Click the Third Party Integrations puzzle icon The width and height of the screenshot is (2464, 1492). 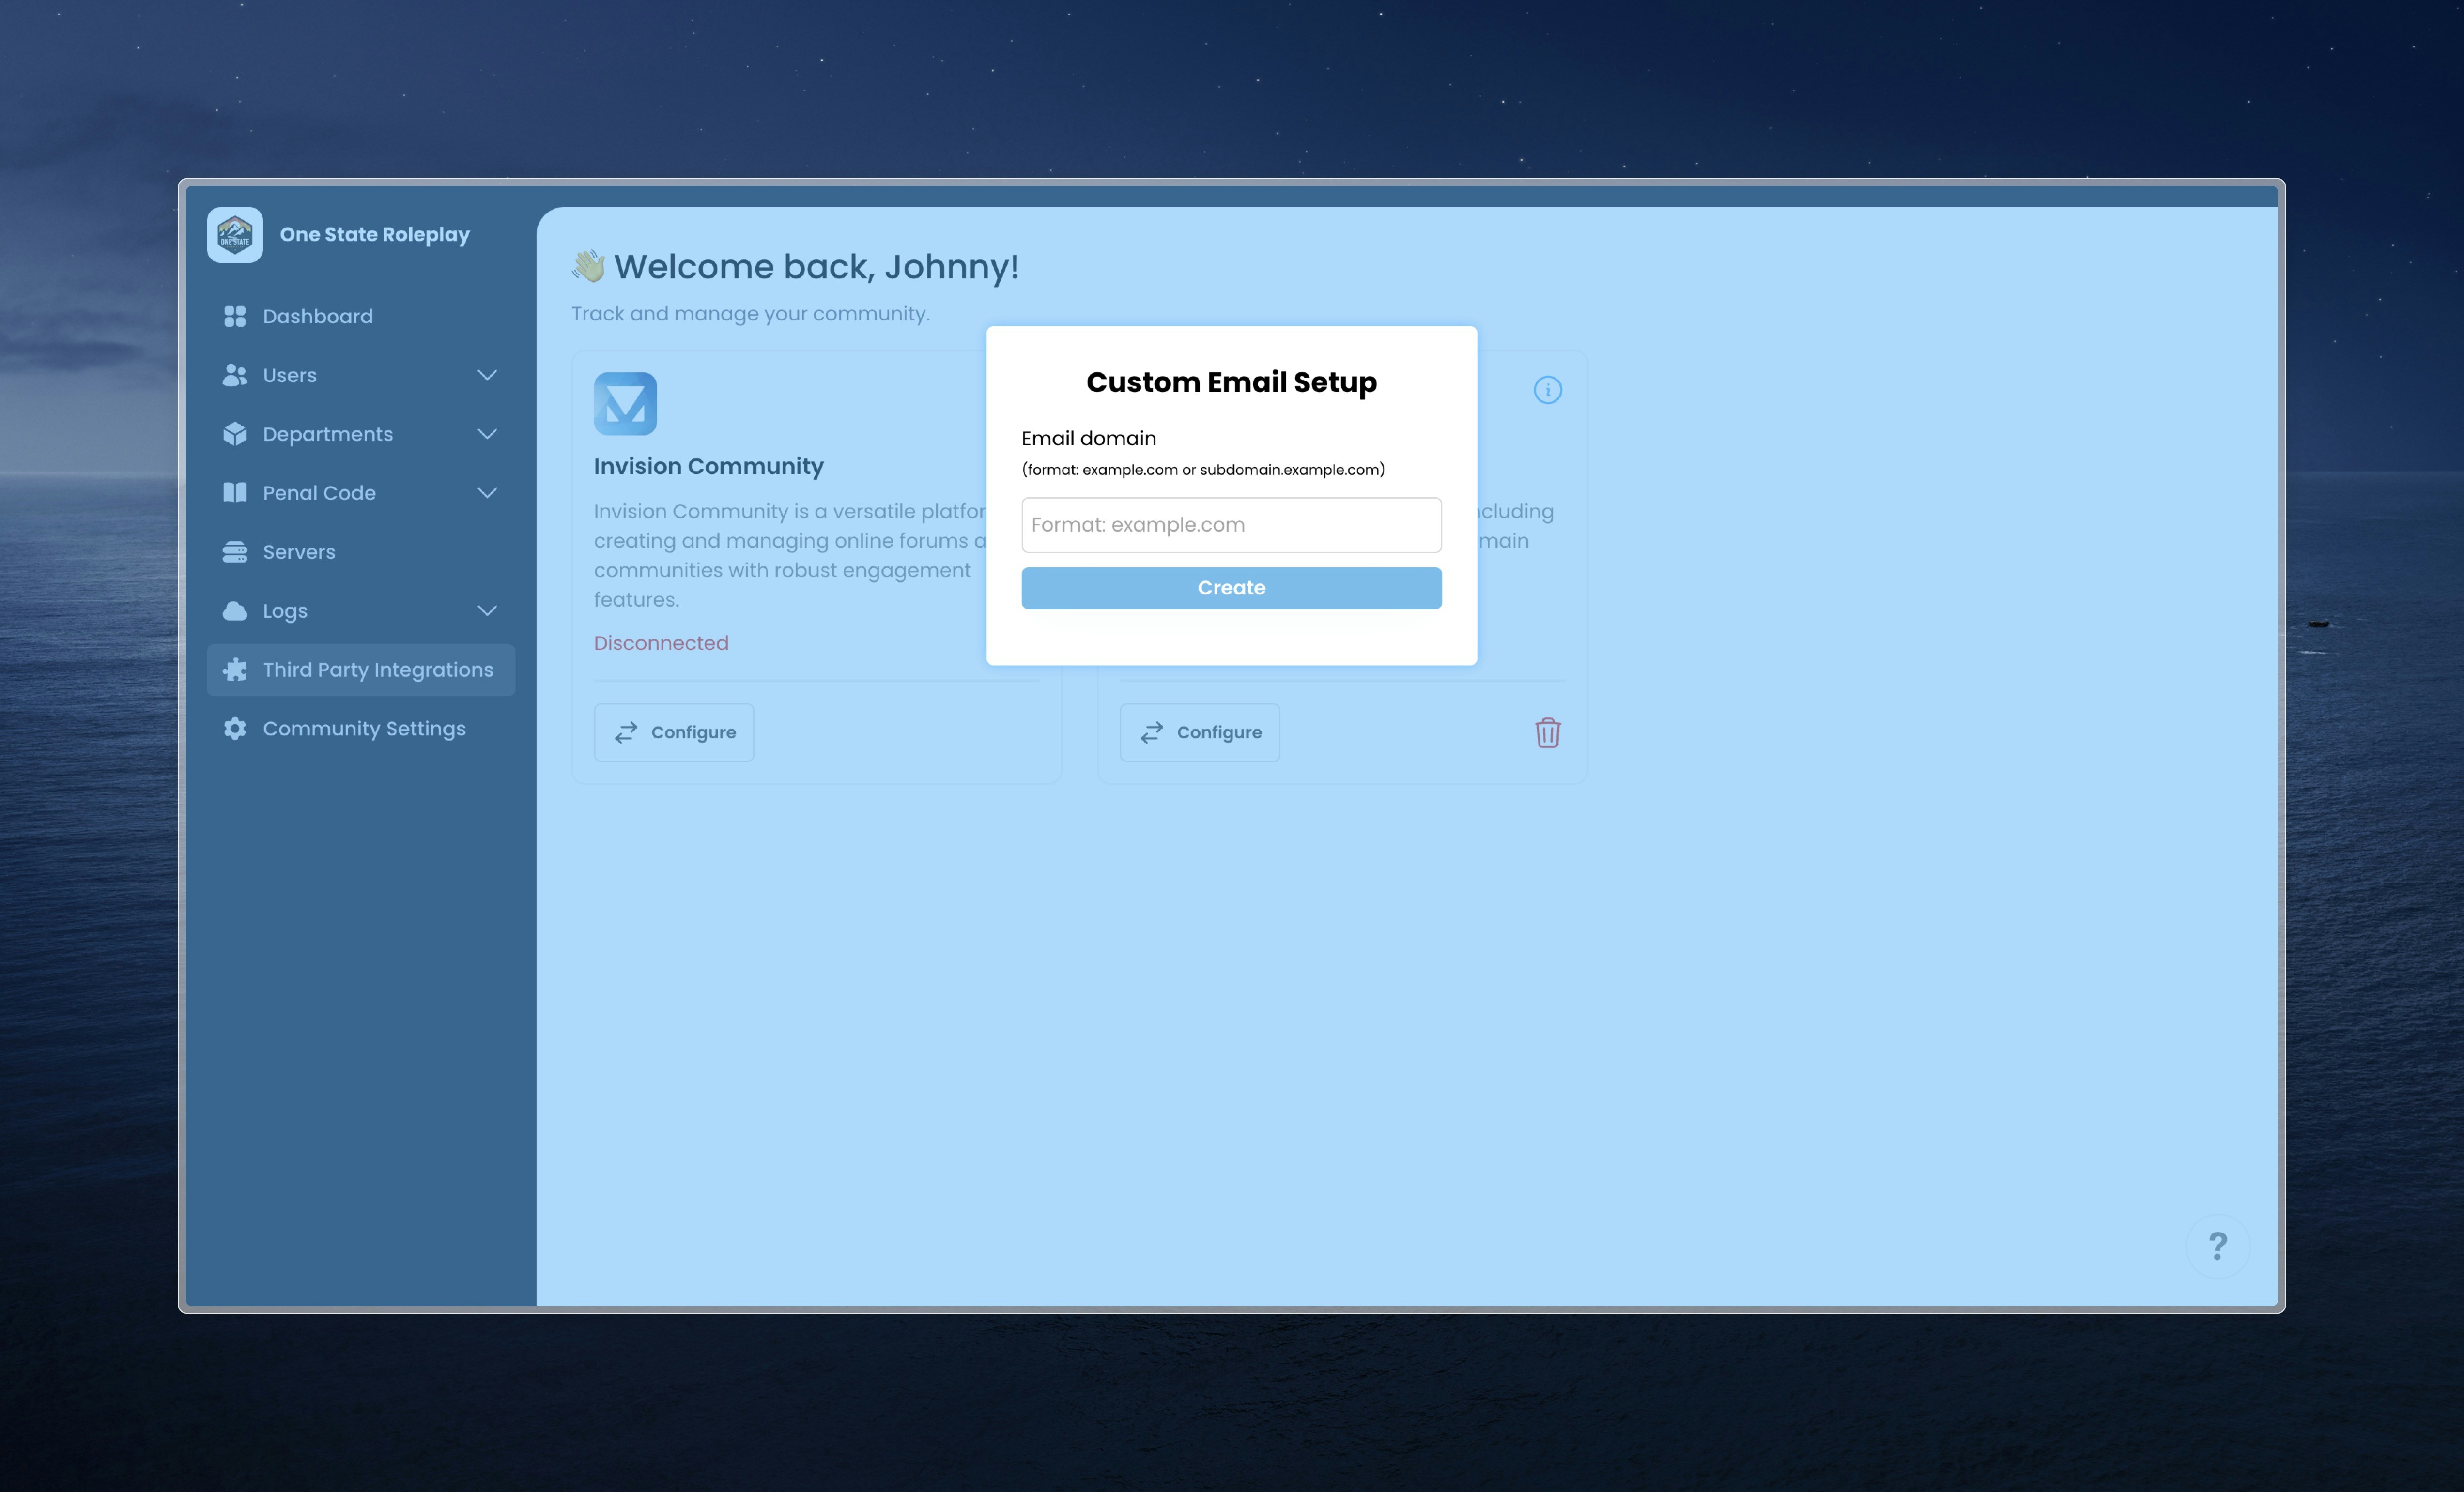click(x=235, y=670)
